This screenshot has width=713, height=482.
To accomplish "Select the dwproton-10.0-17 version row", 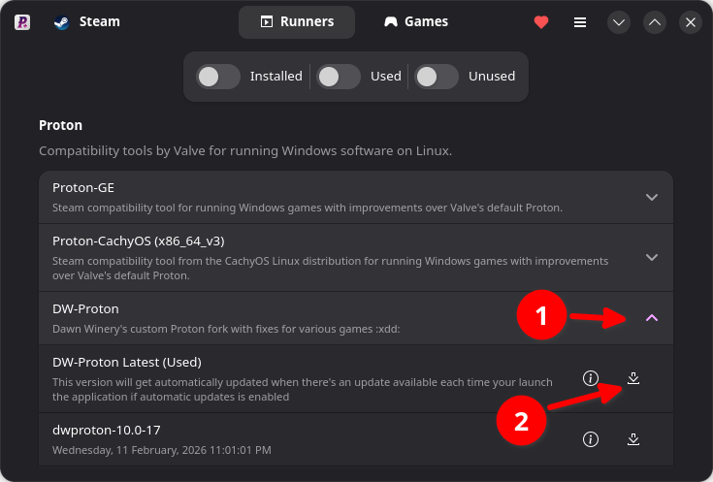I will pos(291,439).
